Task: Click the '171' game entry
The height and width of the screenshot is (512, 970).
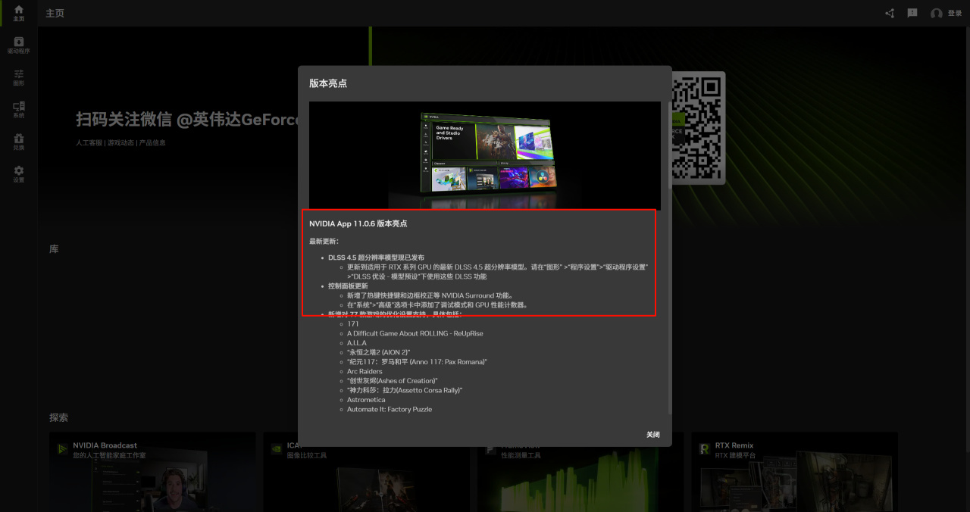Action: (353, 324)
